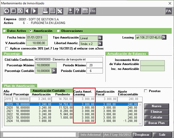This screenshot has height=138, width=174.
Task: Click the Porcentaje Máximo field
Action: (46, 65)
